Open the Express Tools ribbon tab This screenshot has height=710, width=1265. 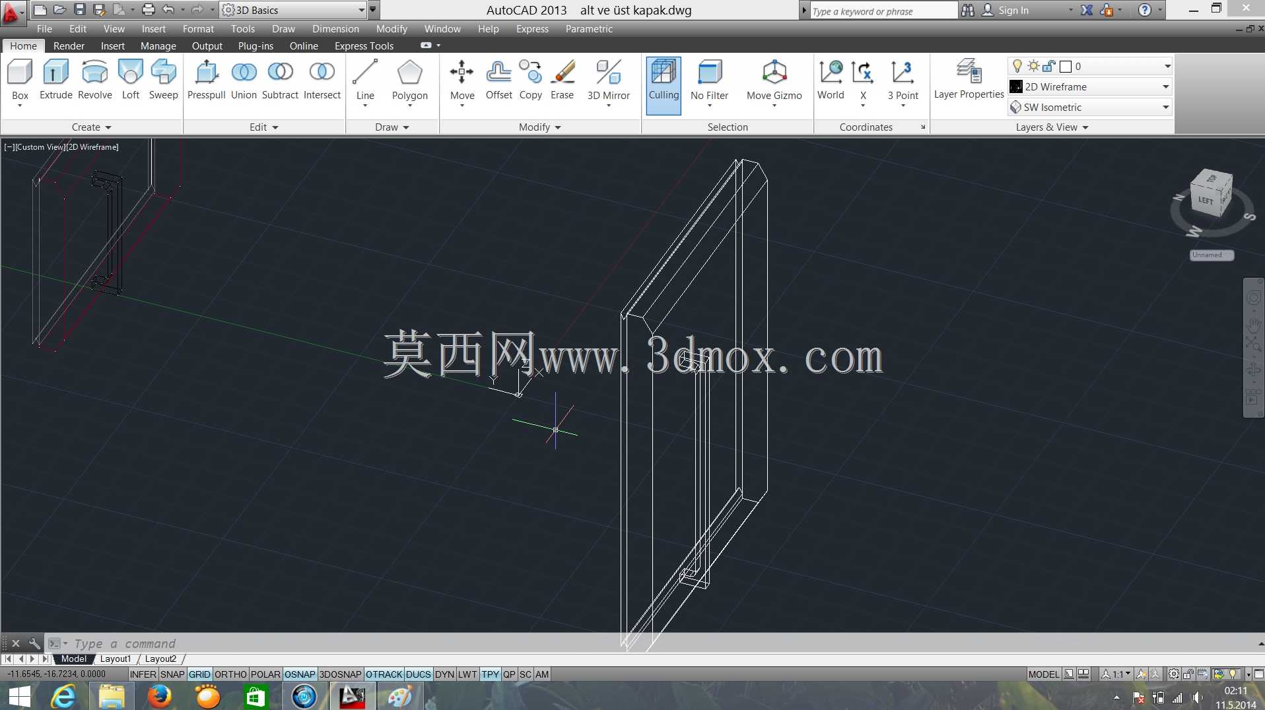(x=364, y=46)
